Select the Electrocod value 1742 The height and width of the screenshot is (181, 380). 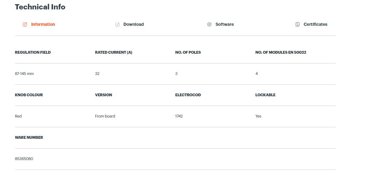pyautogui.click(x=179, y=116)
